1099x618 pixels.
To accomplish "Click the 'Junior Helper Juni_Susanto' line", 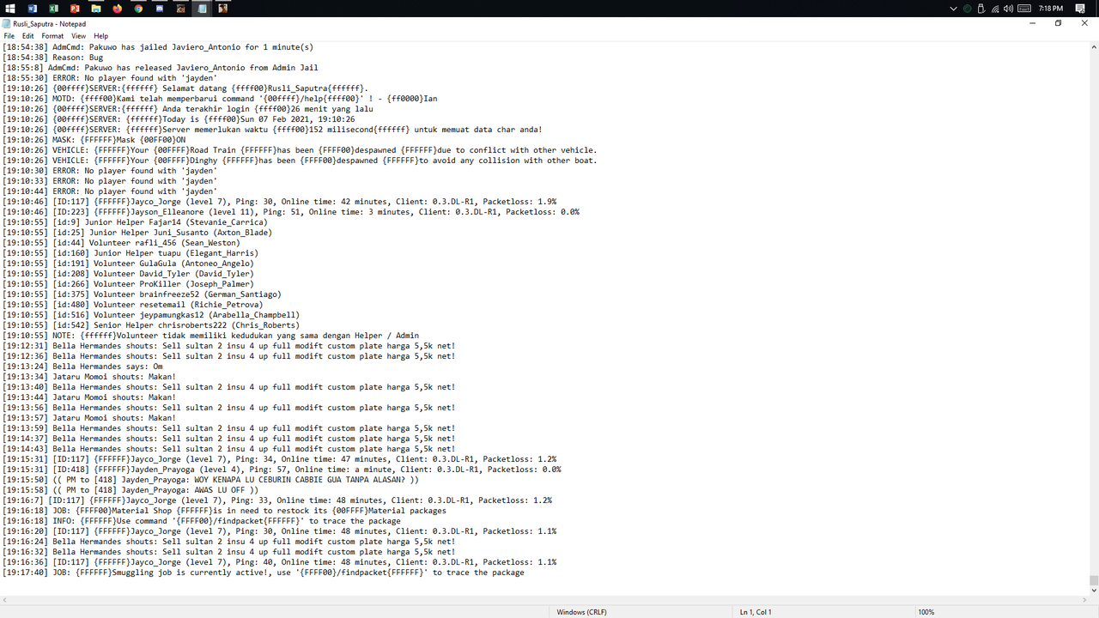I will (137, 233).
